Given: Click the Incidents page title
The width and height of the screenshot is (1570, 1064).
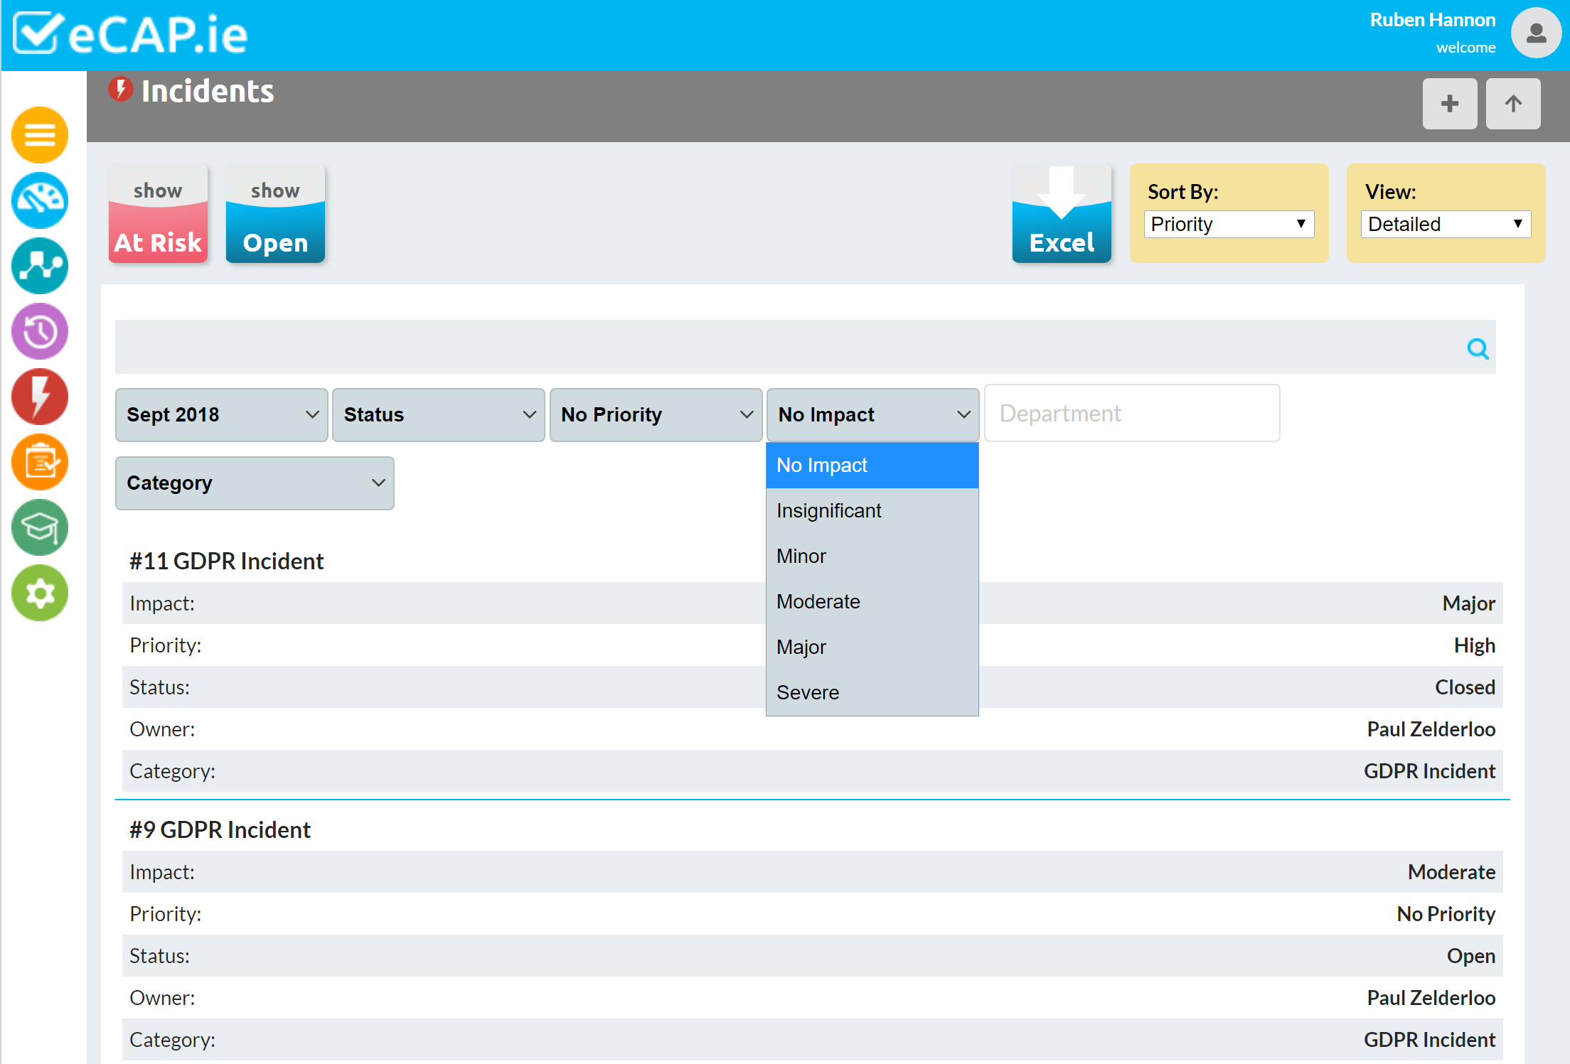Looking at the screenshot, I should pyautogui.click(x=208, y=91).
